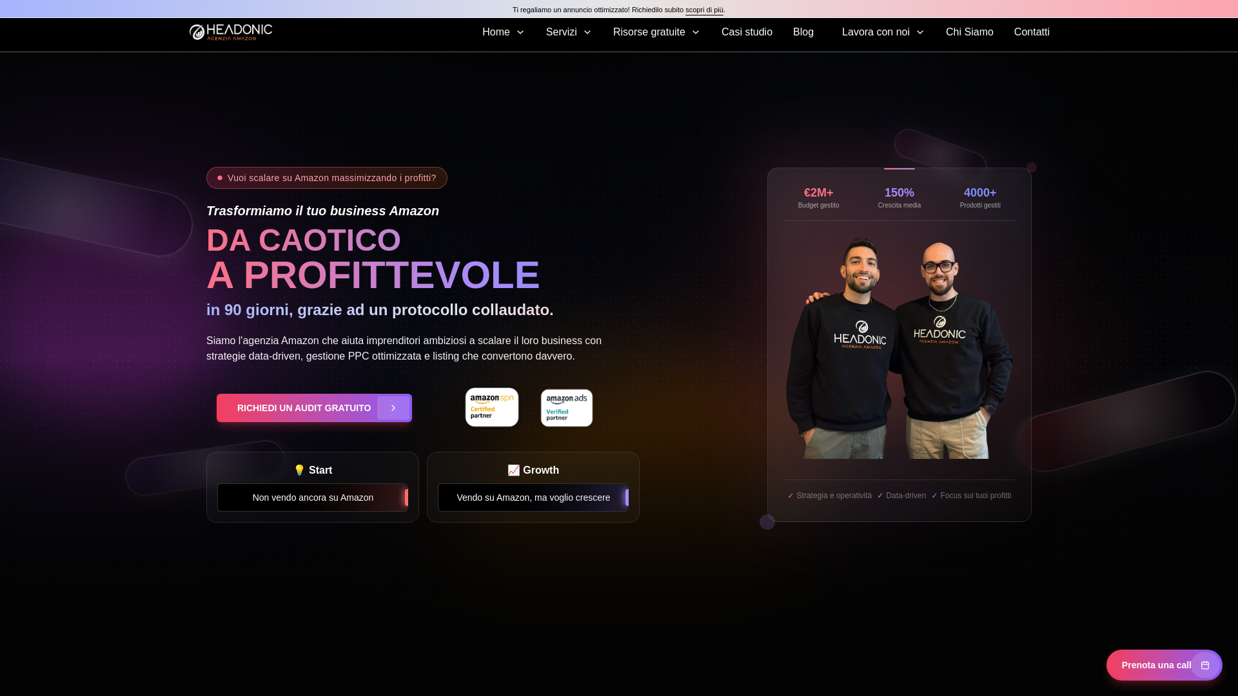1238x696 pixels.
Task: Click the Contatti navigation link
Action: (1031, 32)
